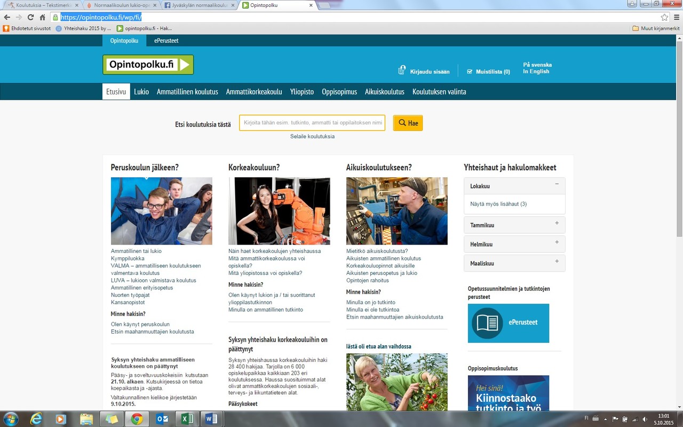Expand the Tammikuu section

(557, 224)
